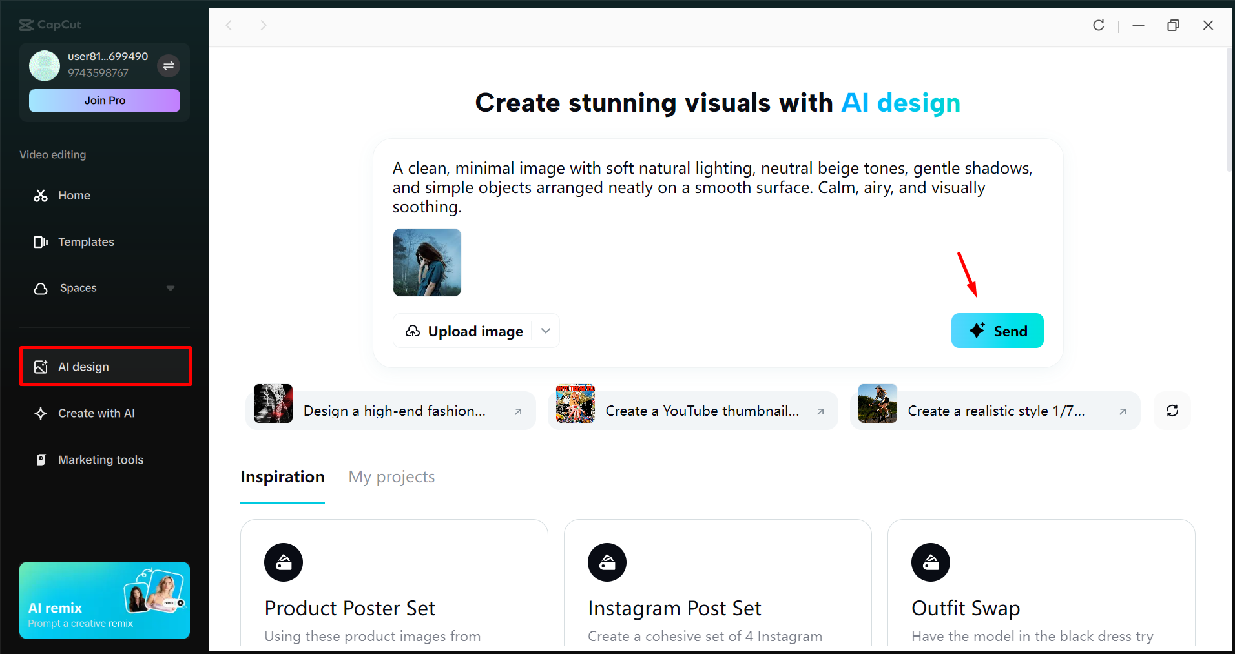Click the prompt text area
This screenshot has width=1235, height=654.
click(711, 187)
